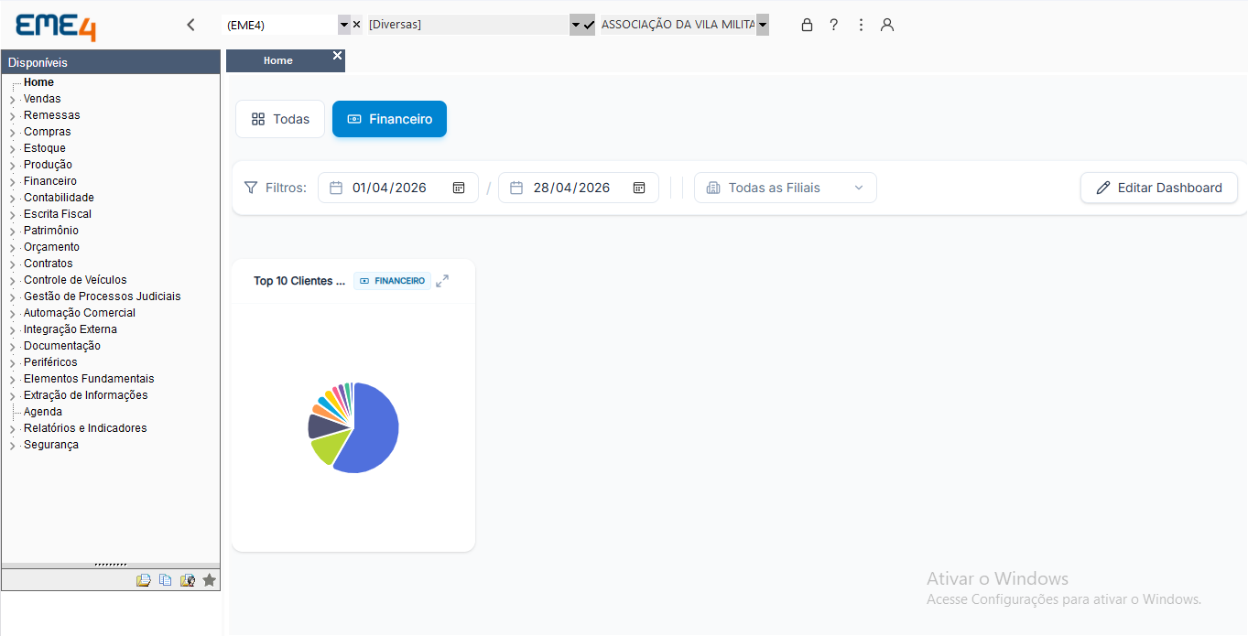Select Compras in the navigation tree

click(48, 132)
